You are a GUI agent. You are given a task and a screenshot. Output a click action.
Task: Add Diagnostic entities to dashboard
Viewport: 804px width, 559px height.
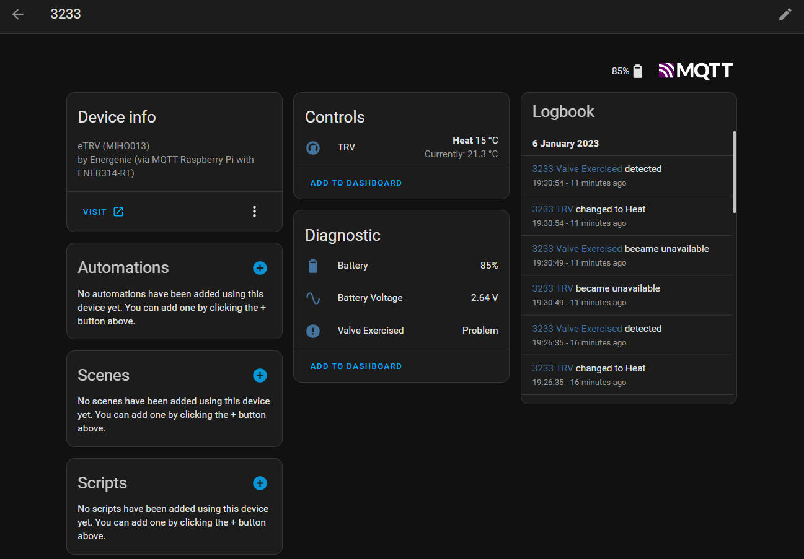pos(356,366)
